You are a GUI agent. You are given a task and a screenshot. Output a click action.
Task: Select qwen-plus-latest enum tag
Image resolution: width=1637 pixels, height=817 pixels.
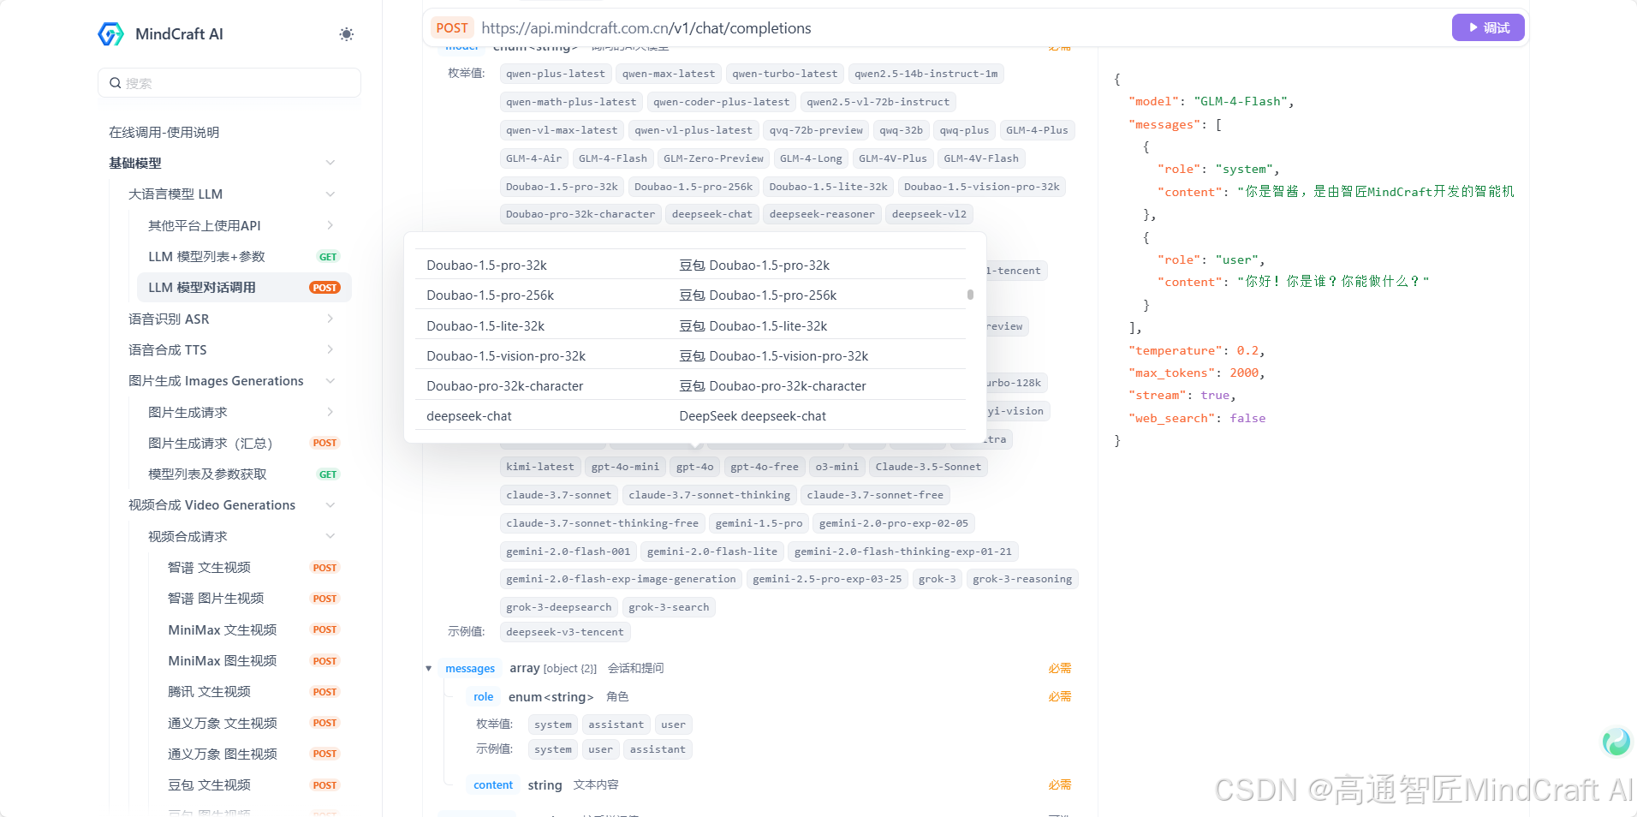tap(556, 74)
